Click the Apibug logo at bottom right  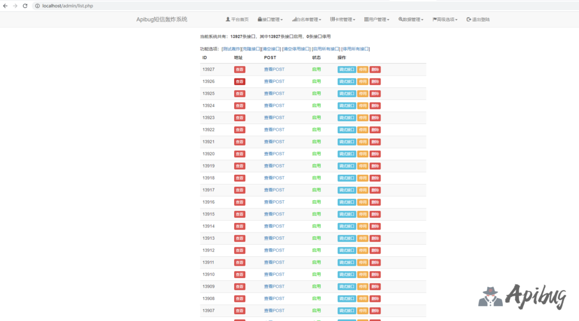[x=522, y=296]
